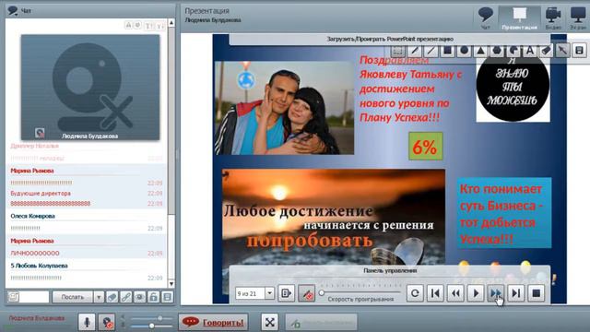Toggle the webcam disabled button

107,322
